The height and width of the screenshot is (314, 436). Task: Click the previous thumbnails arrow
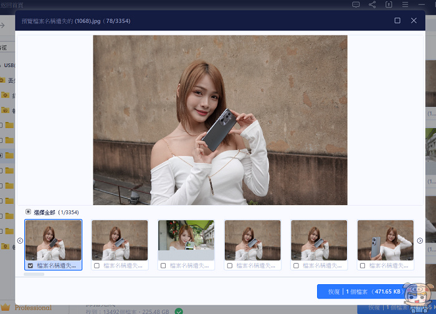tap(20, 241)
